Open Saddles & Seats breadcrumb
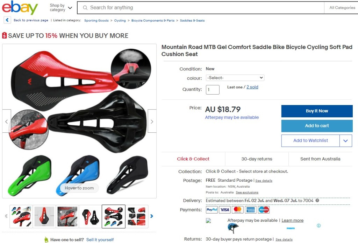 [x=192, y=20]
